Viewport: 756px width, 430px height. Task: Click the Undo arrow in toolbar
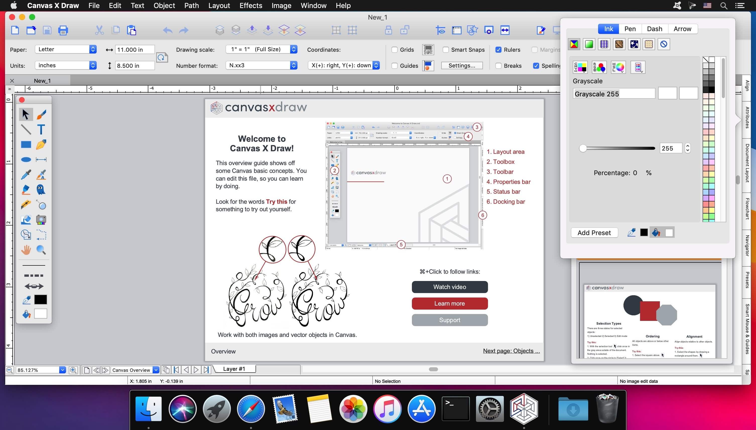[167, 30]
